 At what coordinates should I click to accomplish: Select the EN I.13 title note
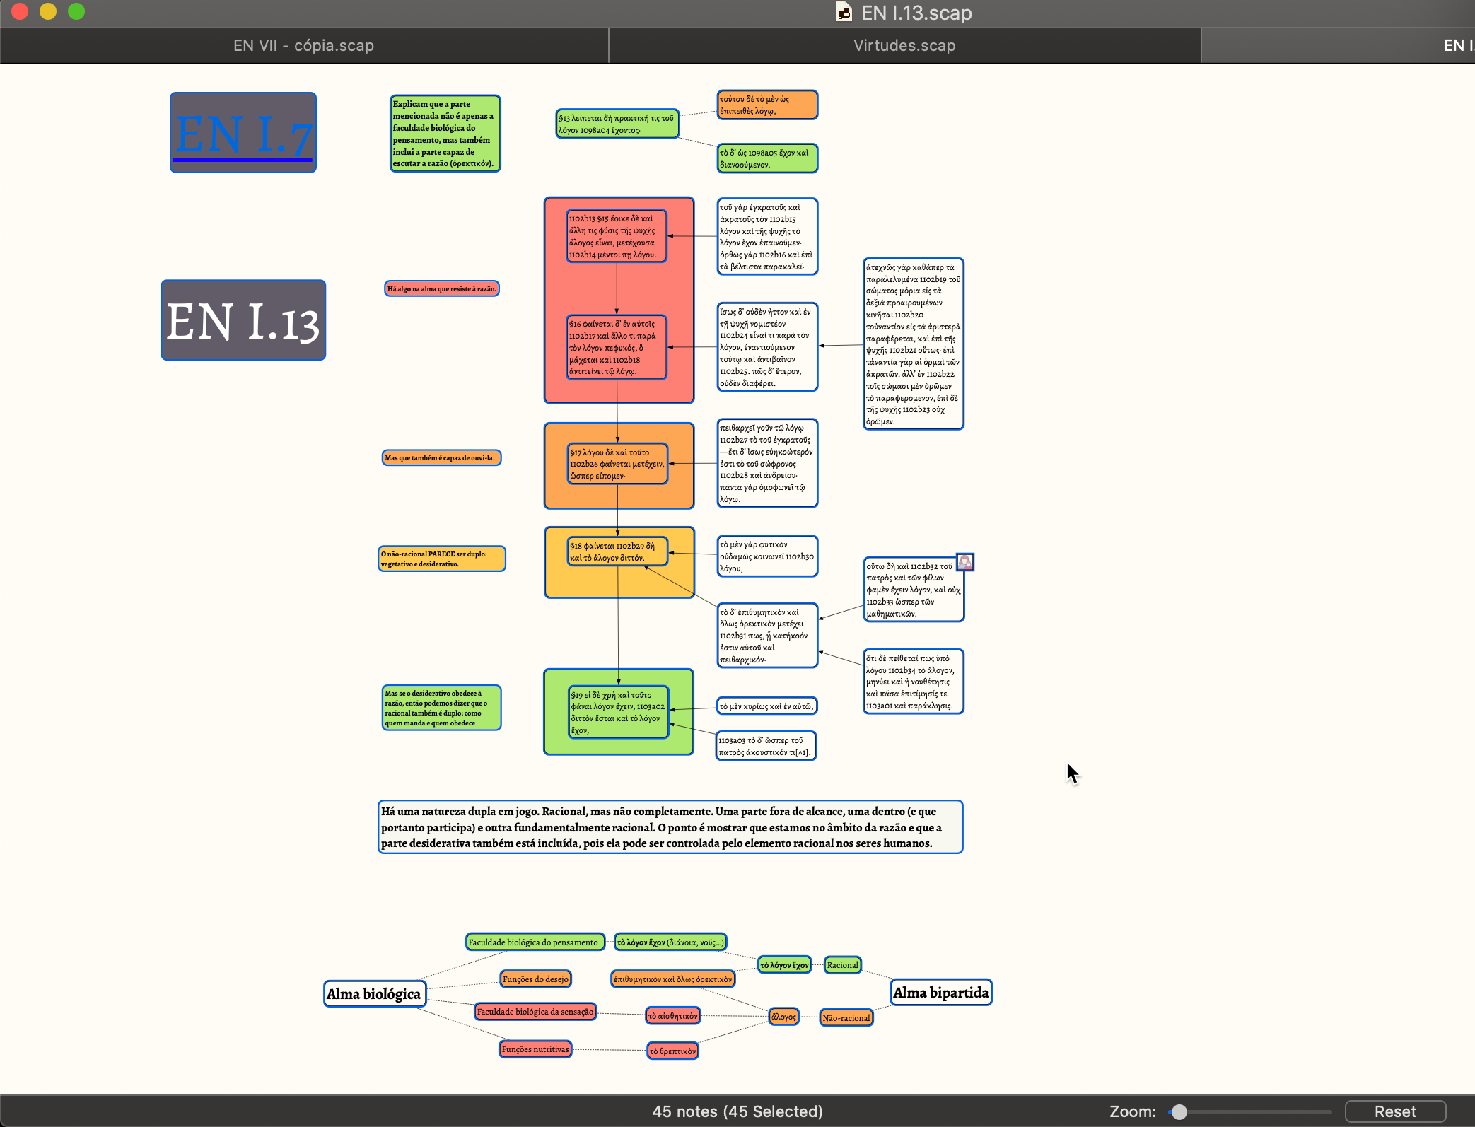pyautogui.click(x=243, y=320)
